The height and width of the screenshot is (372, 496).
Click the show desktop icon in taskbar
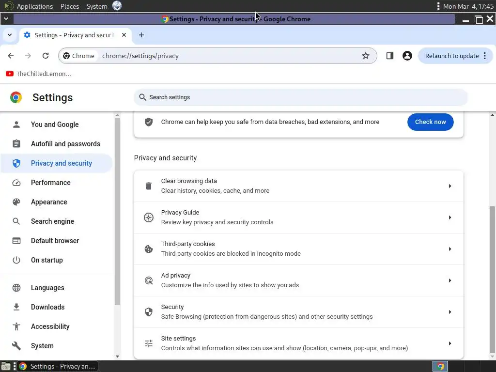tap(6, 366)
